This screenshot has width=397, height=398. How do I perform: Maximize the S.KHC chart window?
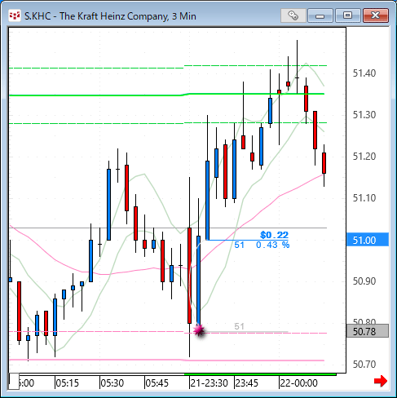347,15
